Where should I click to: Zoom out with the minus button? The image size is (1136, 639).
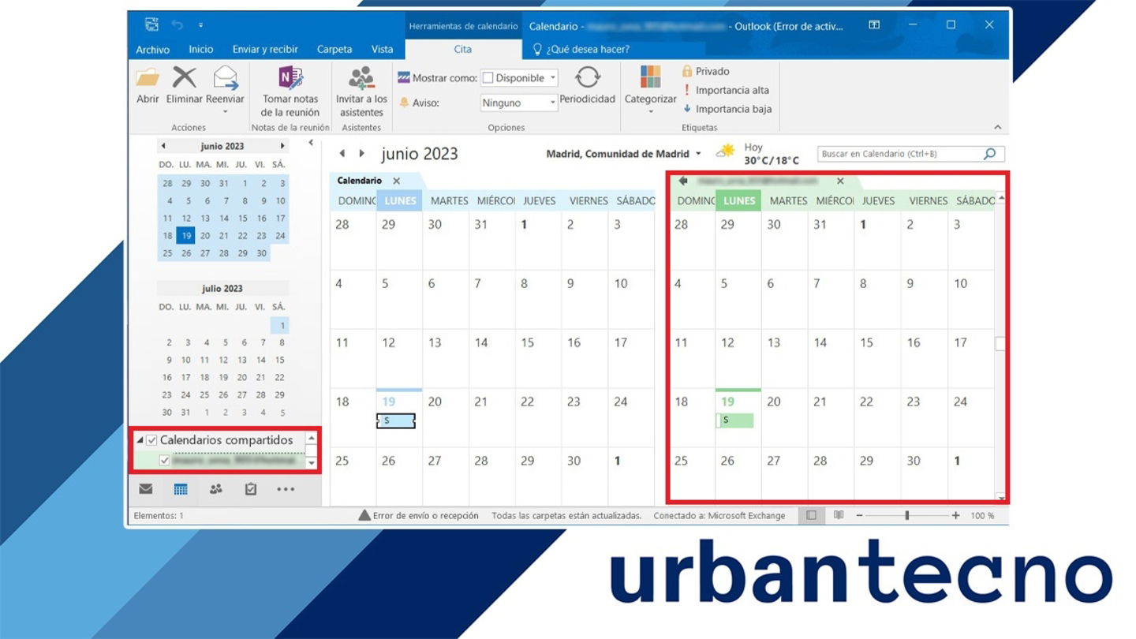[x=859, y=515]
